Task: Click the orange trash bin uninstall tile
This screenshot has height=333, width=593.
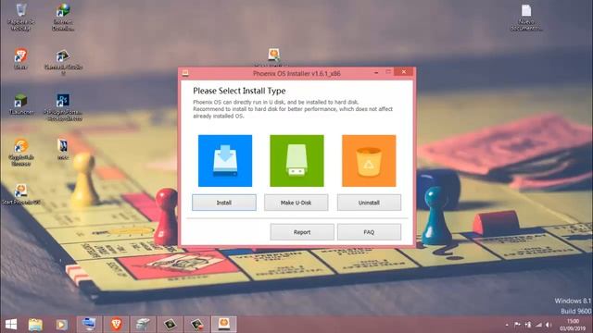Action: coord(369,161)
